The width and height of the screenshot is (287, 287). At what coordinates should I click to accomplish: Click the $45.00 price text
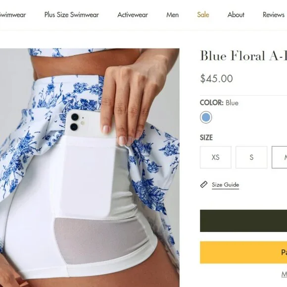pyautogui.click(x=216, y=79)
